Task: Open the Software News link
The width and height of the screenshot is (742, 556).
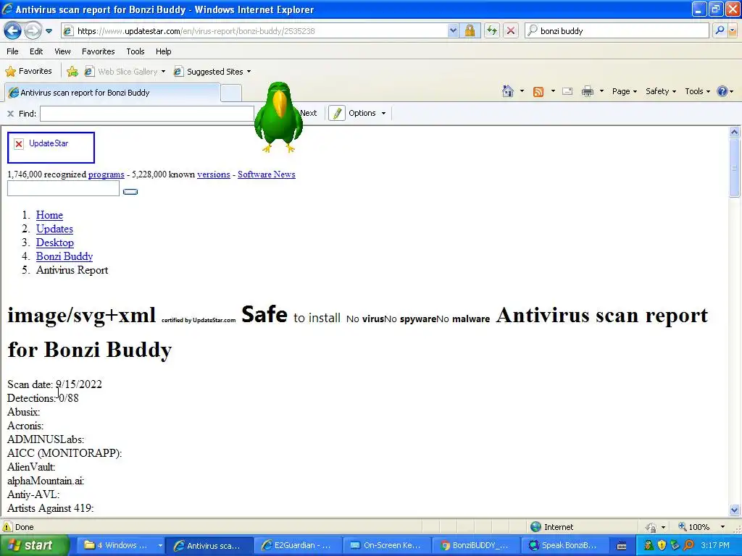Action: coord(267,174)
